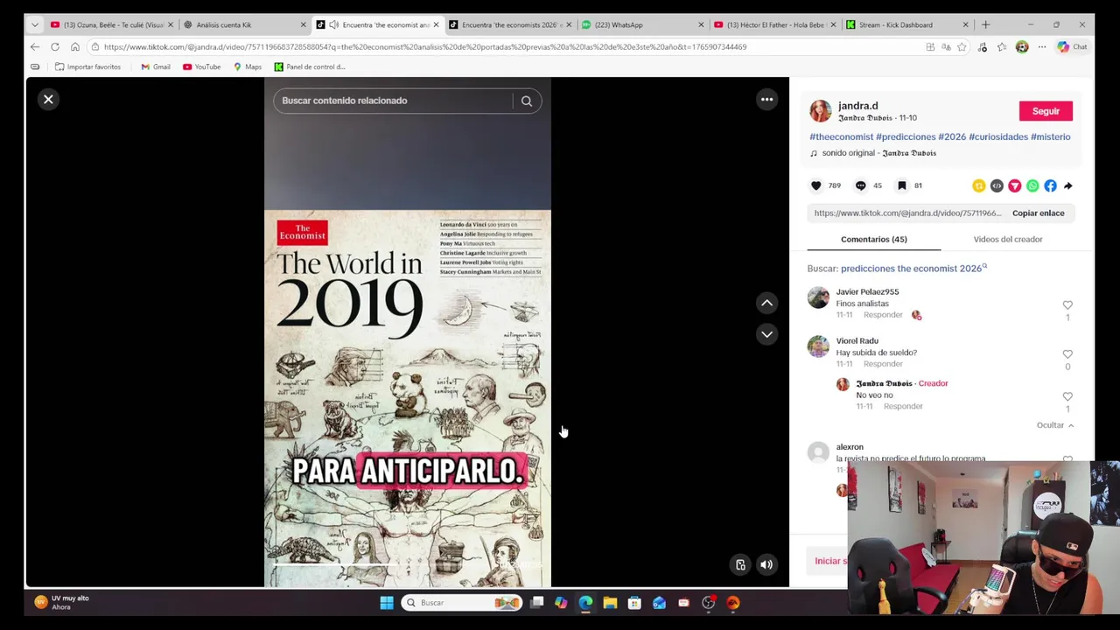This screenshot has height=630, width=1120.
Task: Open File Explorer from taskbar
Action: pos(610,603)
